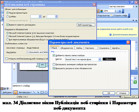Viewport: 139px width, 112px height.
Task: Click status bar text Слайд 1 из 1
Action: [22, 97]
